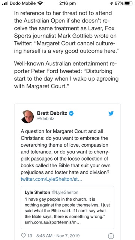Image resolution: width=135 pixels, height=240 pixels.
Task: Tap the Wi-Fi status icon
Action: coord(40,3)
